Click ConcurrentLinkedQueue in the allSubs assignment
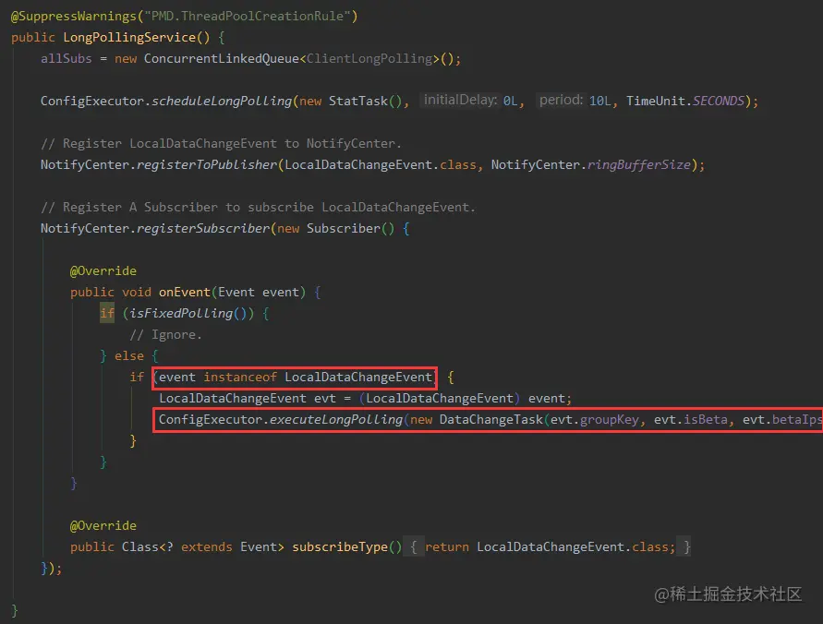The image size is (823, 624). click(222, 58)
